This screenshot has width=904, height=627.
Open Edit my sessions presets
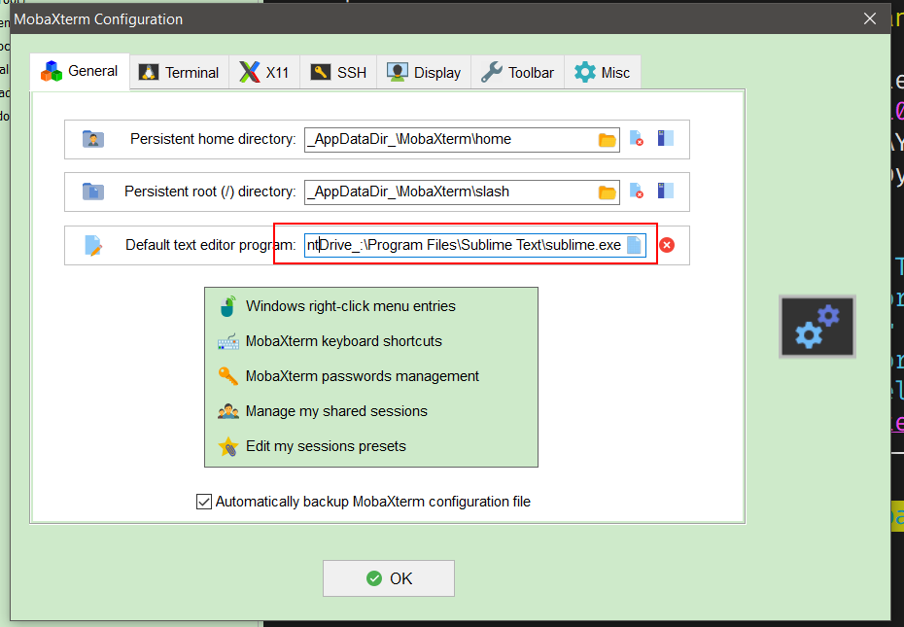coord(326,446)
